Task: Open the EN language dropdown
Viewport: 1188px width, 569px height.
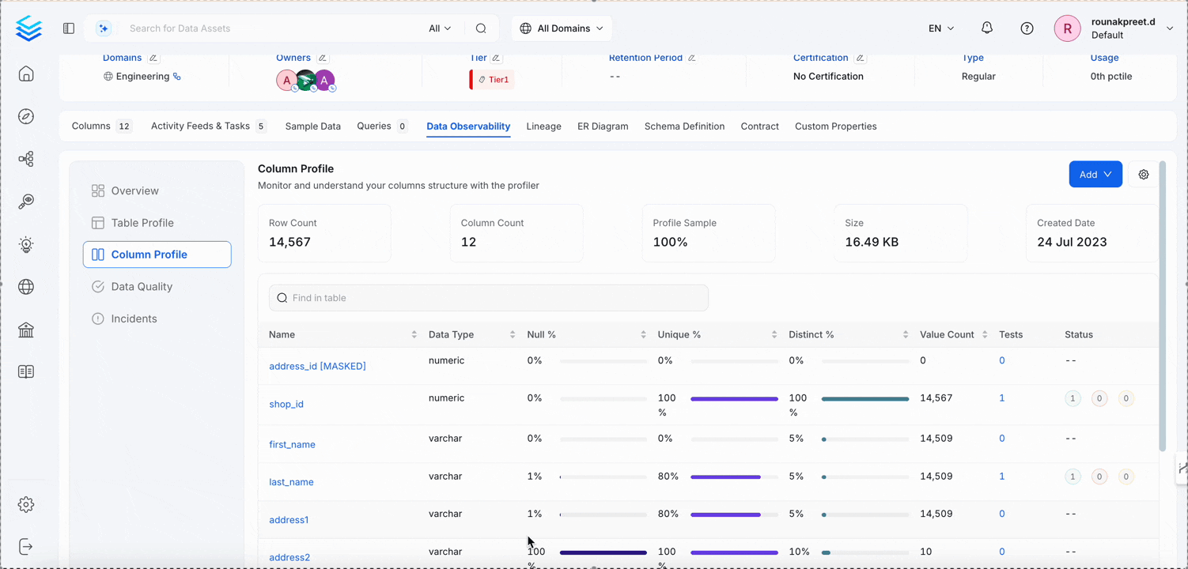Action: 940,28
